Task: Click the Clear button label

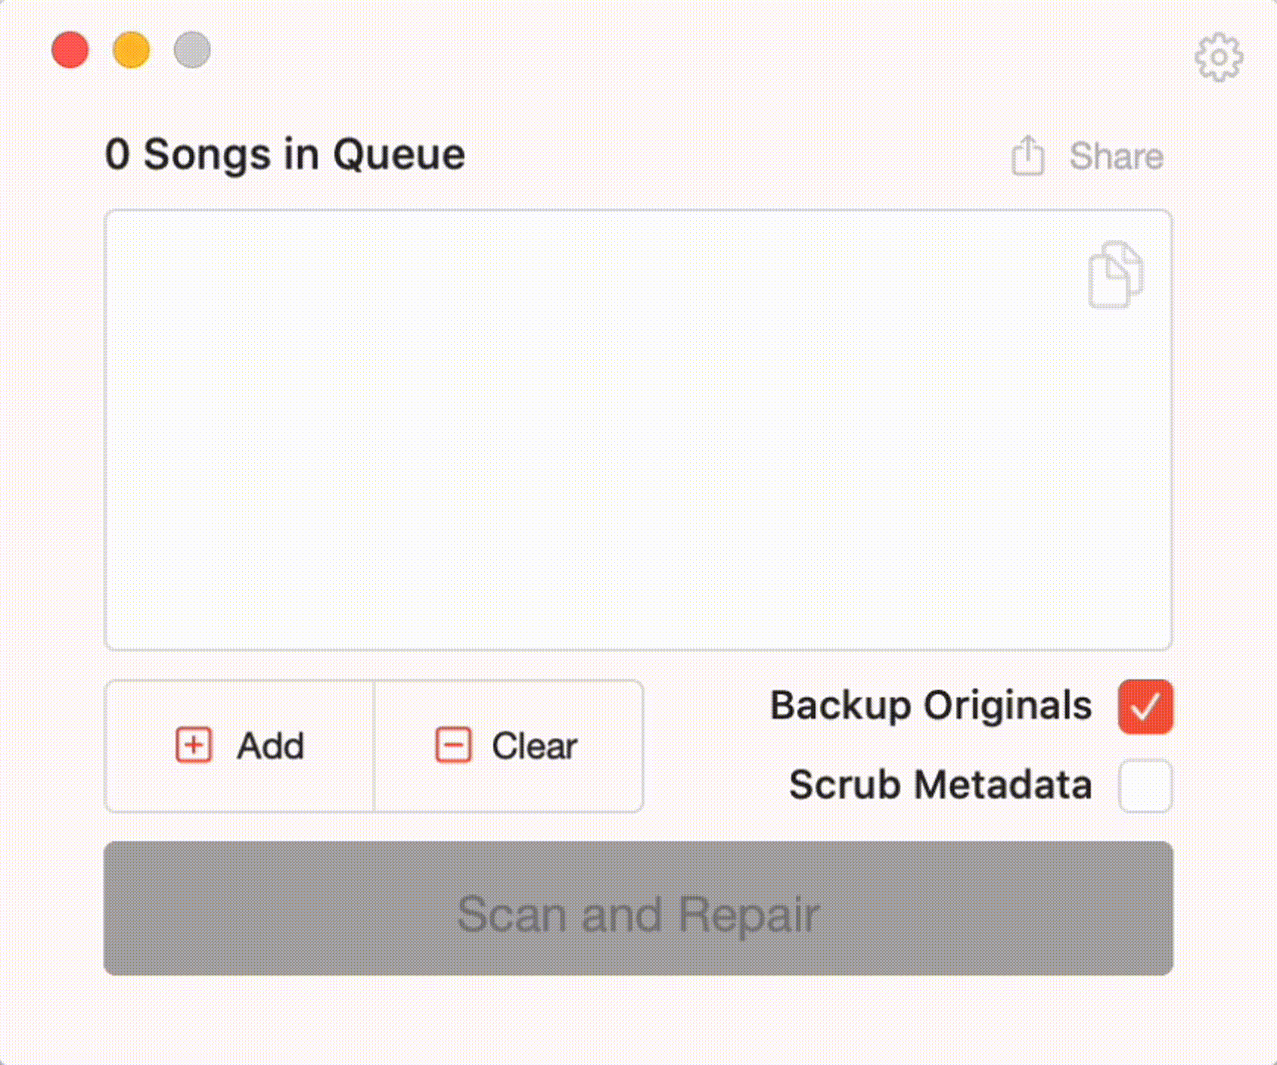Action: click(535, 747)
